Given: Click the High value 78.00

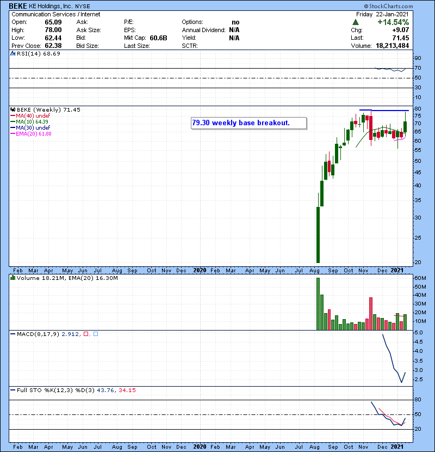Looking at the screenshot, I should click(53, 30).
